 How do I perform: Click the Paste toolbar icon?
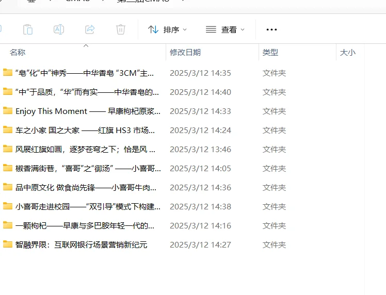pyautogui.click(x=27, y=29)
